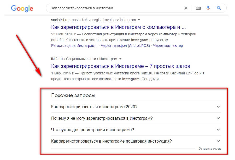Open sitelink 'Регистрация в Инстаграм...'
235x160 pixels.
point(74,46)
